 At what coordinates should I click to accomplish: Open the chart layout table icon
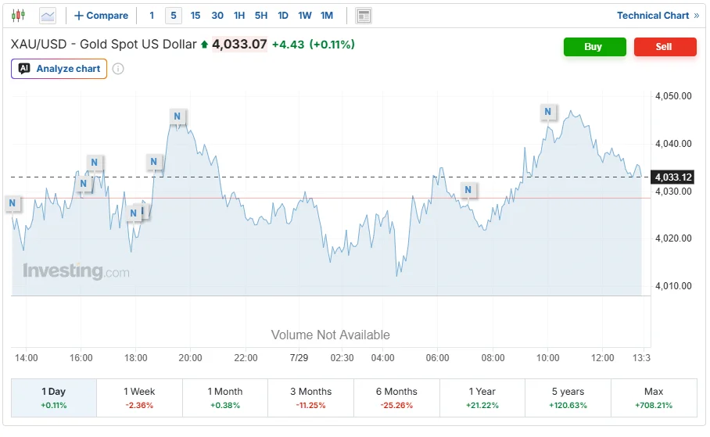click(x=364, y=16)
